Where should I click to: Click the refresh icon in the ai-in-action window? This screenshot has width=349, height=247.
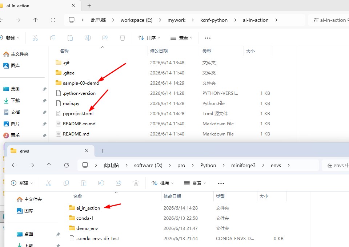[53, 20]
